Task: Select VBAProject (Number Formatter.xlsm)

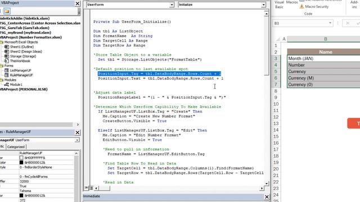Action: point(31,38)
